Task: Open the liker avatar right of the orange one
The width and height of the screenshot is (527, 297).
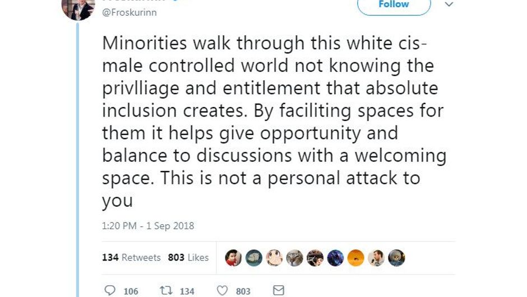Action: 376,258
